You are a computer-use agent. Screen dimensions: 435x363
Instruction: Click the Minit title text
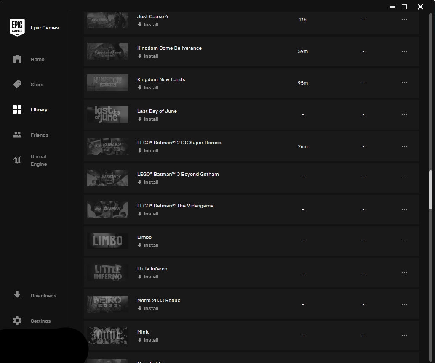click(x=143, y=332)
